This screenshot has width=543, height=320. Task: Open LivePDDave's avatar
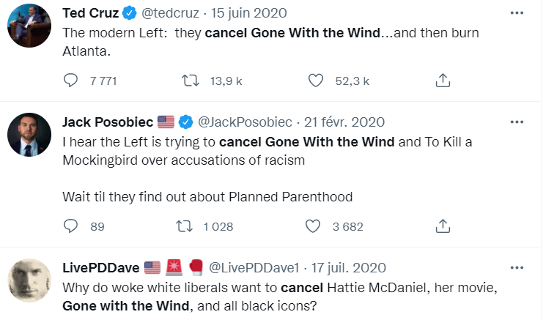point(29,280)
